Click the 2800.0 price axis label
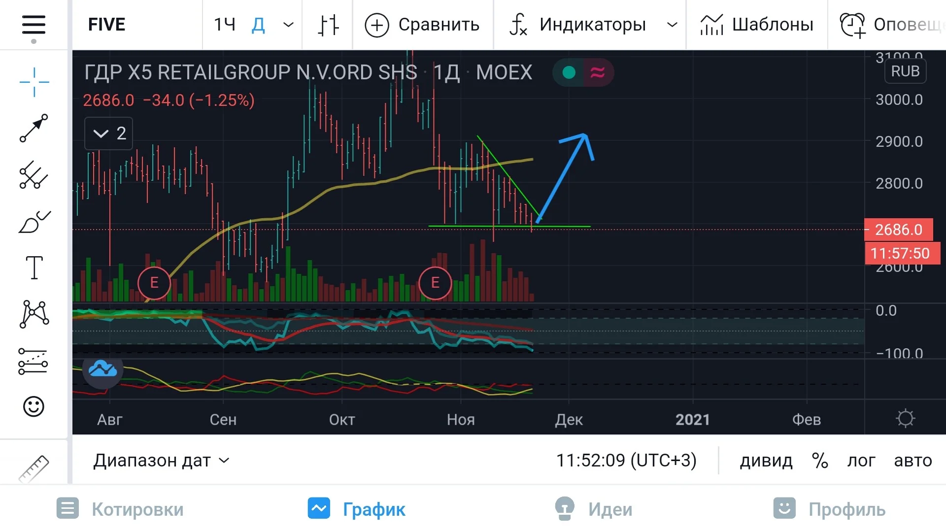This screenshot has width=946, height=532. 899,183
